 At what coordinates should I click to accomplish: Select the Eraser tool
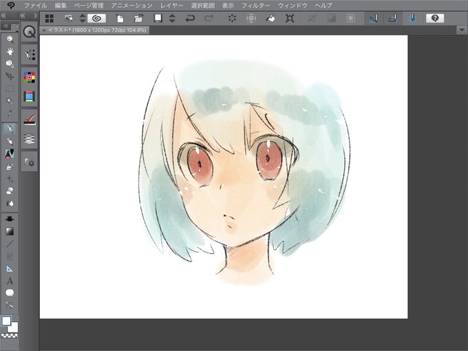pyautogui.click(x=10, y=191)
